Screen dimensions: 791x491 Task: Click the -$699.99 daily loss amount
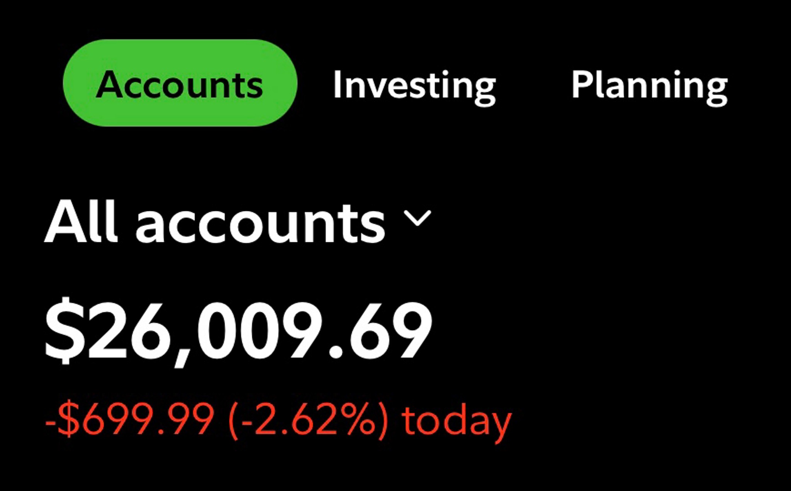tap(129, 419)
